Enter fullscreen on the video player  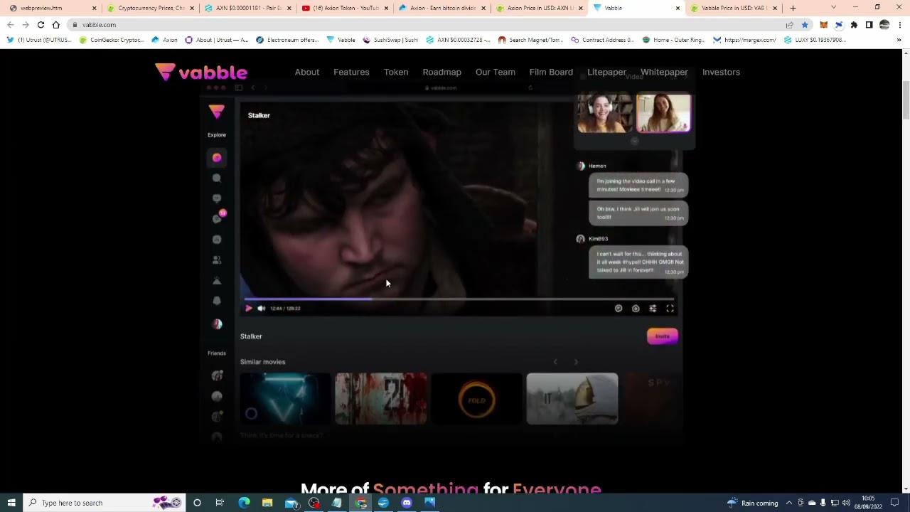point(670,309)
